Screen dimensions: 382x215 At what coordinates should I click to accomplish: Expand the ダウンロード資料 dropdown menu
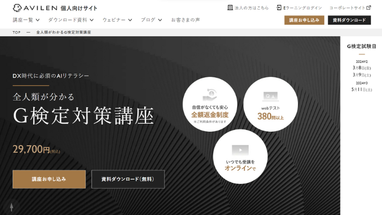70,20
